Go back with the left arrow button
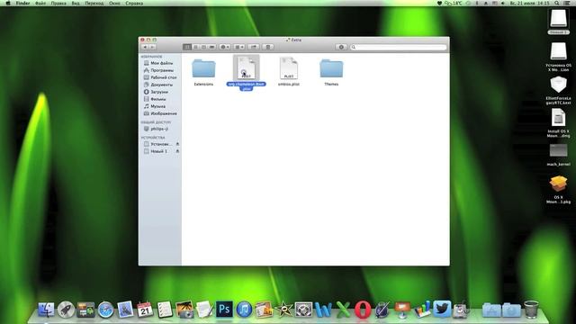576x324 pixels. click(x=145, y=47)
